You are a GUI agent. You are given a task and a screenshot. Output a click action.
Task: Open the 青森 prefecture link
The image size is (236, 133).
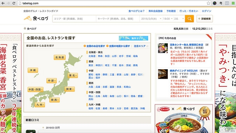[x=100, y=56]
